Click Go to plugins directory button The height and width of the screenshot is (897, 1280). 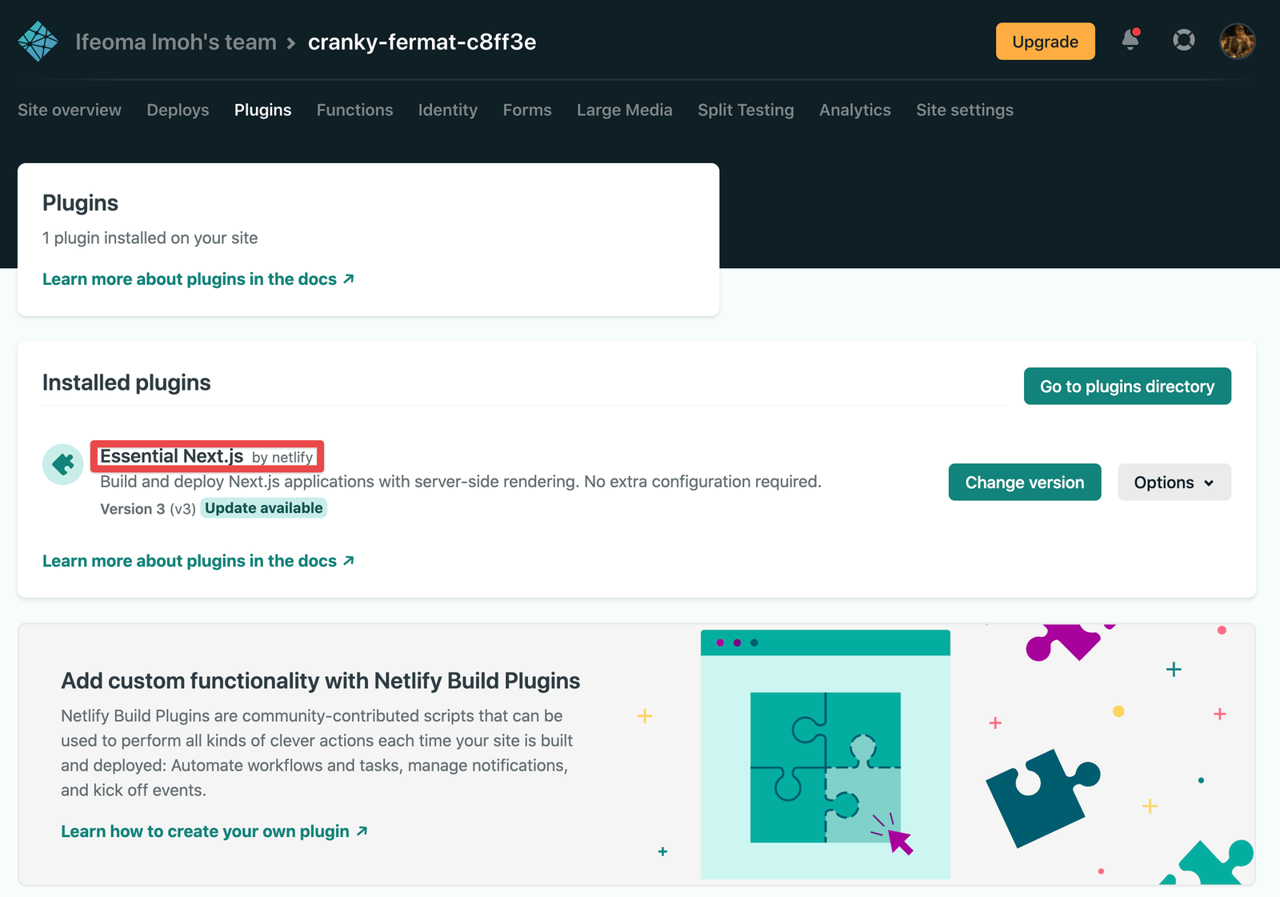click(1127, 386)
